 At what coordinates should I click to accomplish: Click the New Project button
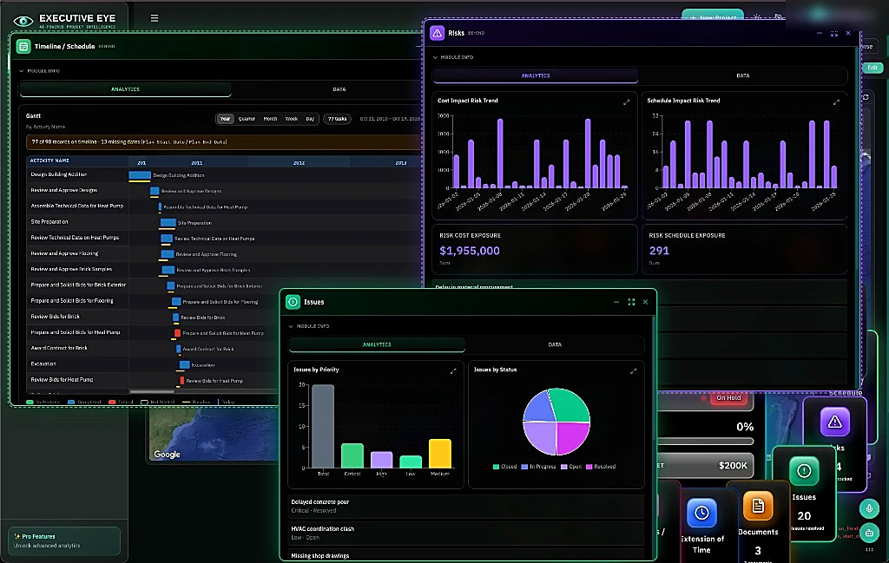coord(713,17)
